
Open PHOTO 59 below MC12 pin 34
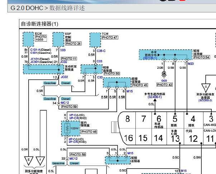coord(69,107)
